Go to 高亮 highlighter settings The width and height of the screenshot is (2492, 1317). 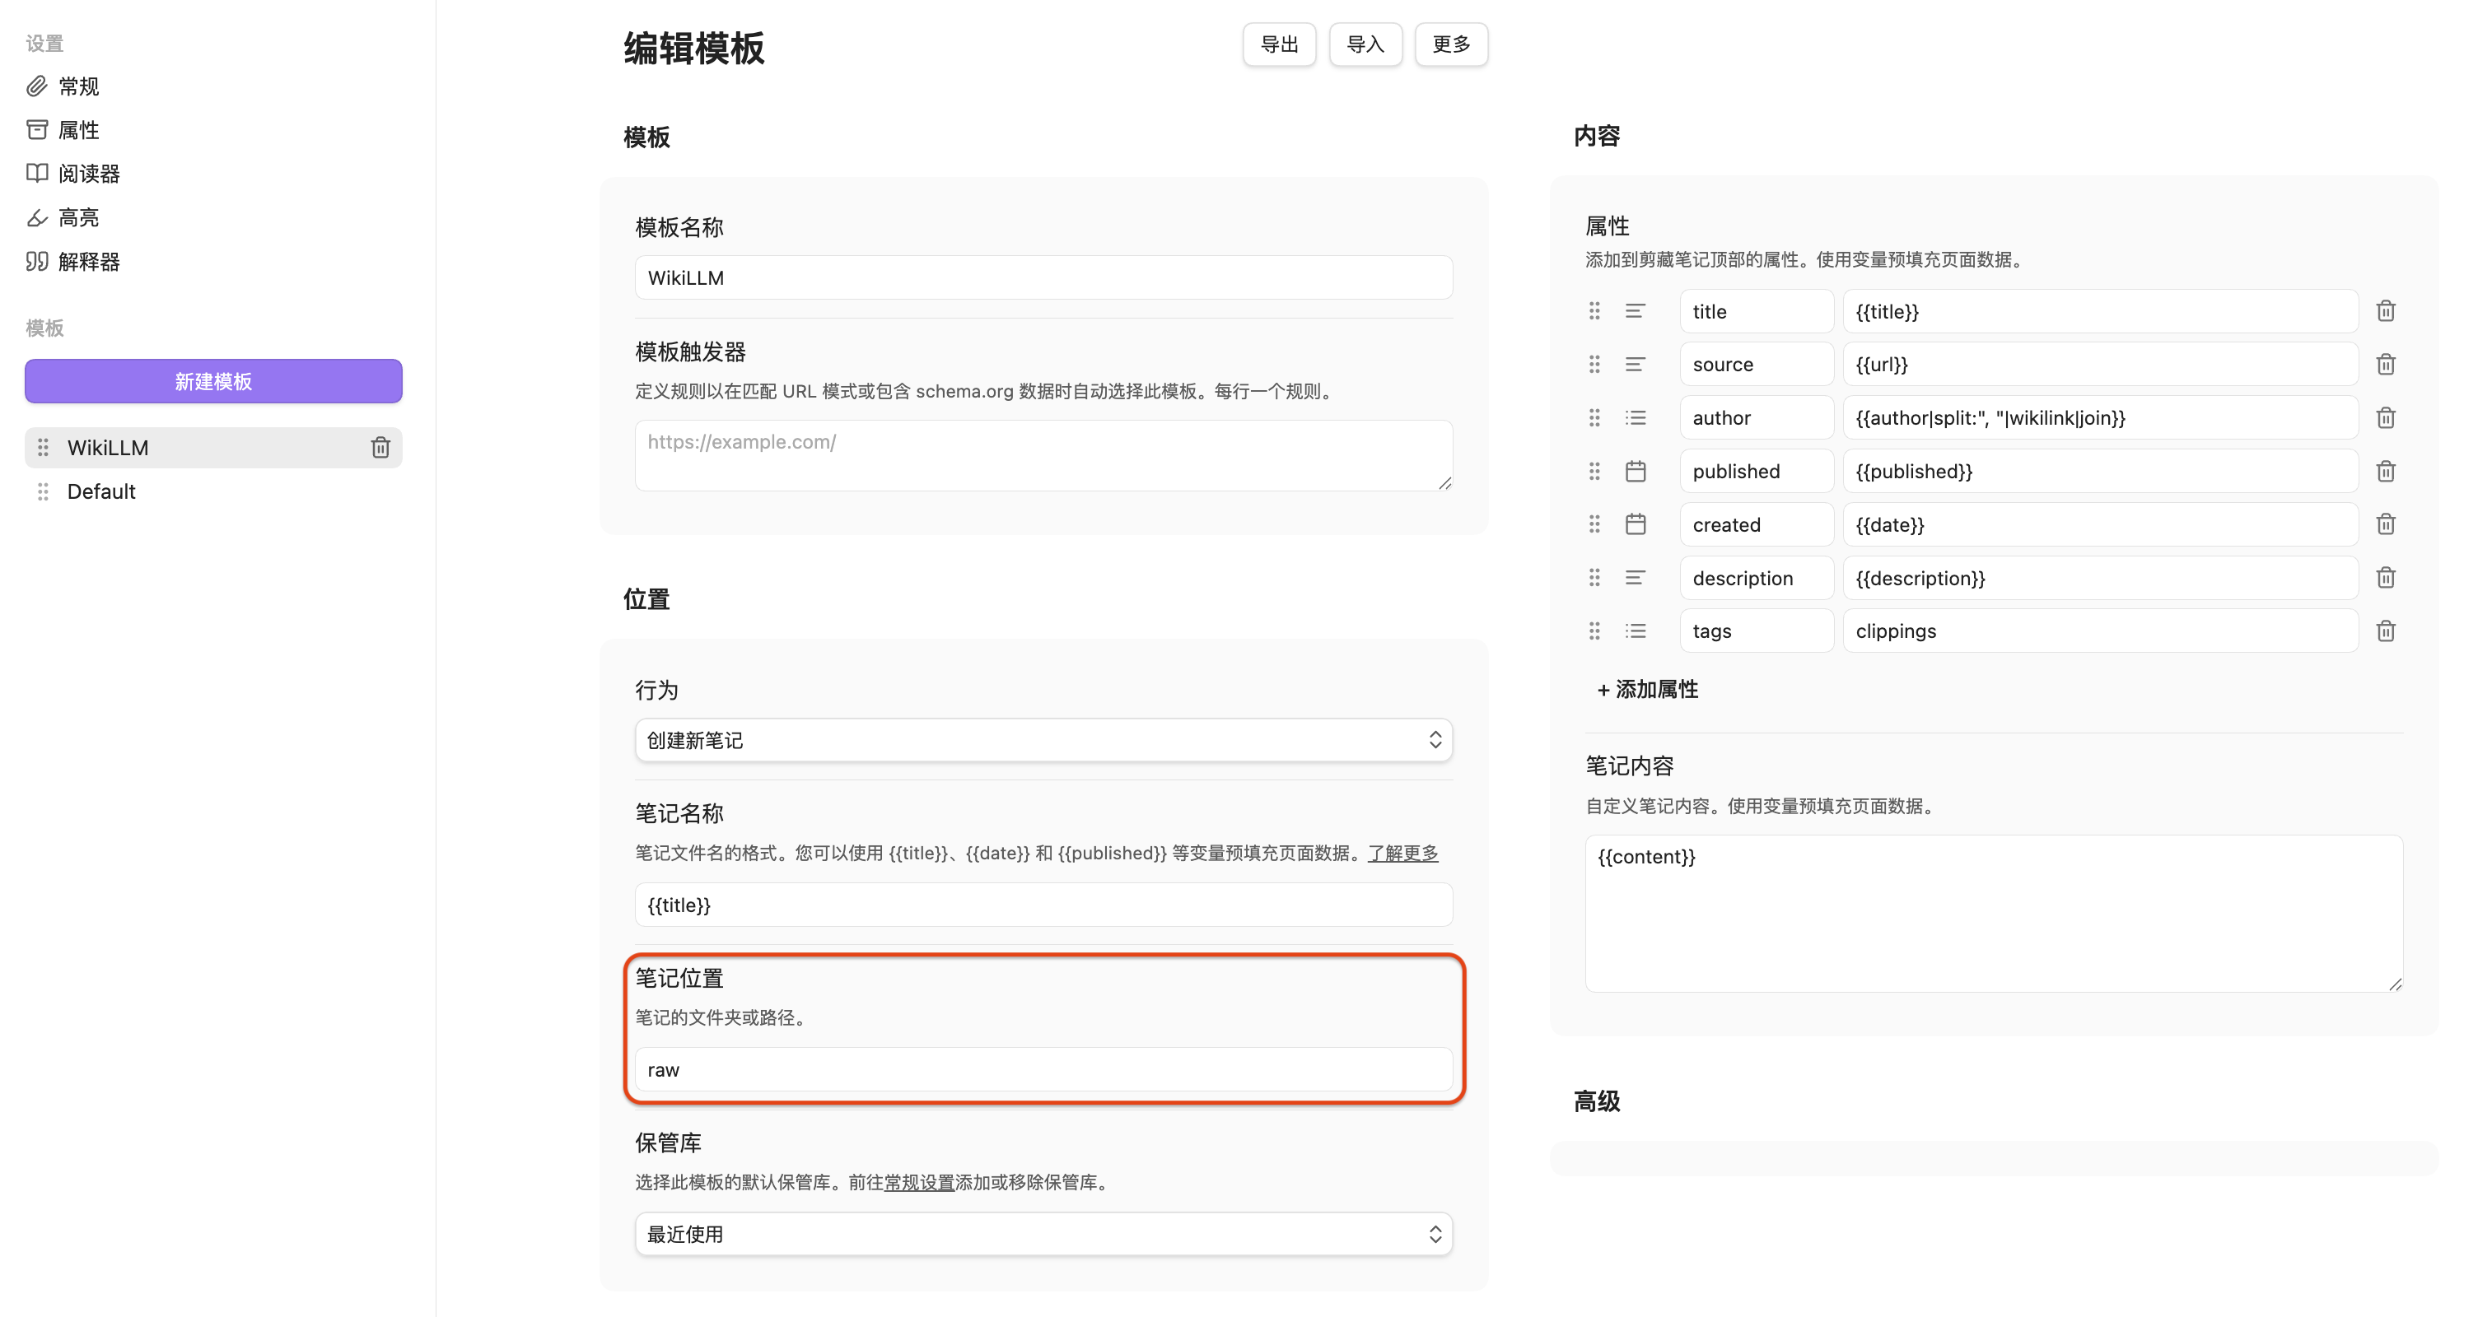point(77,217)
